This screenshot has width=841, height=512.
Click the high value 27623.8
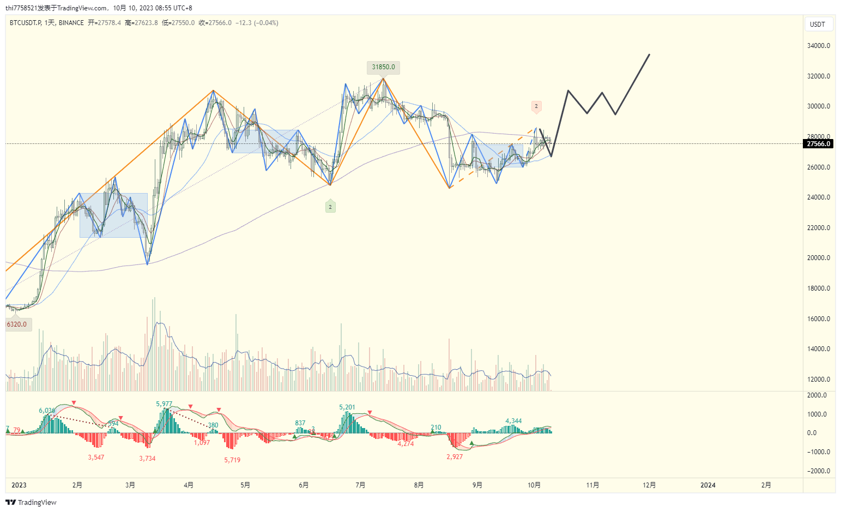coord(146,23)
